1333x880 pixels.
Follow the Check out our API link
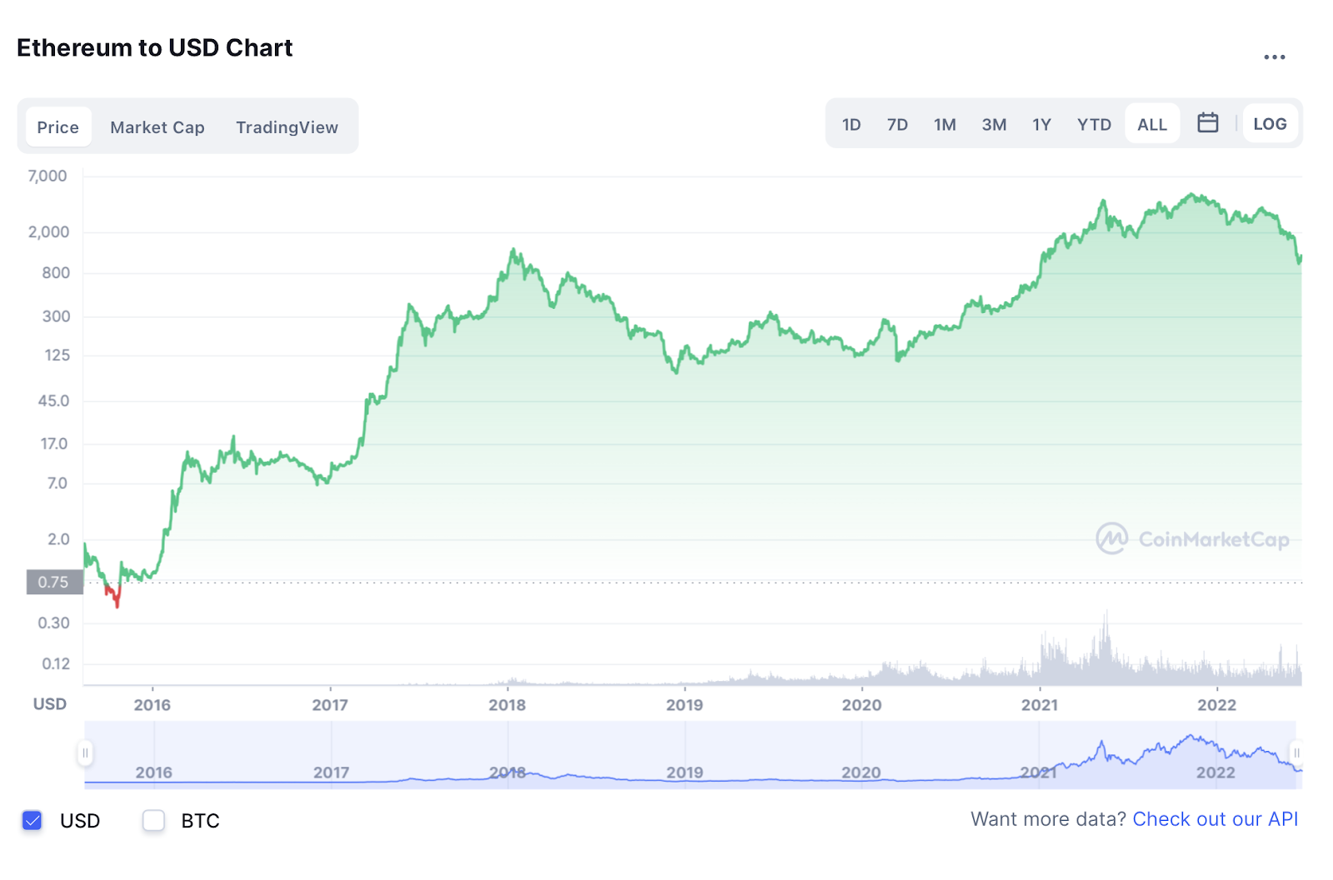click(x=1215, y=819)
